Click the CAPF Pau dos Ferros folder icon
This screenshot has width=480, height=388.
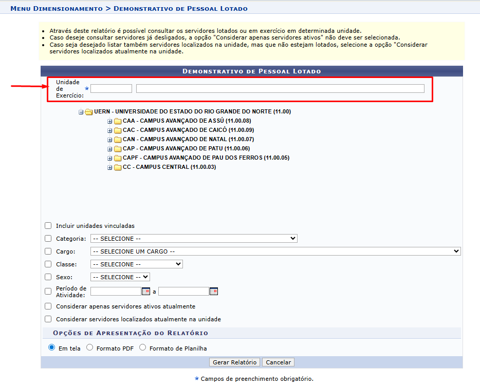coord(118,158)
